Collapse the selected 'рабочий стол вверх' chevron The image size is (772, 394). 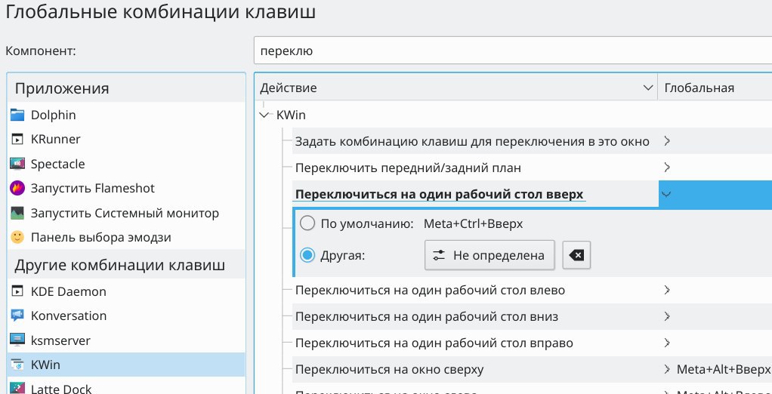667,194
